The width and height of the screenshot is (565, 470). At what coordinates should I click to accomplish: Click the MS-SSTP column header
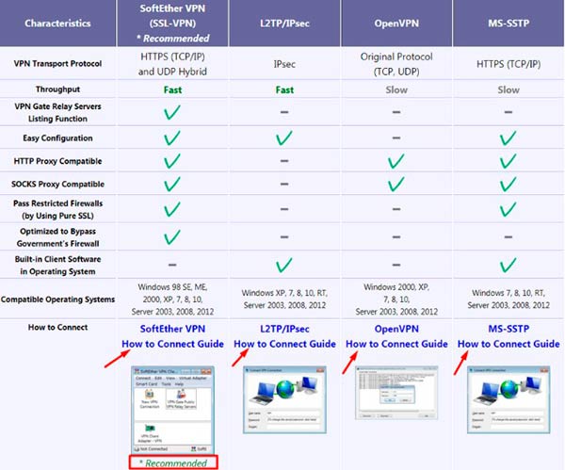pos(508,24)
